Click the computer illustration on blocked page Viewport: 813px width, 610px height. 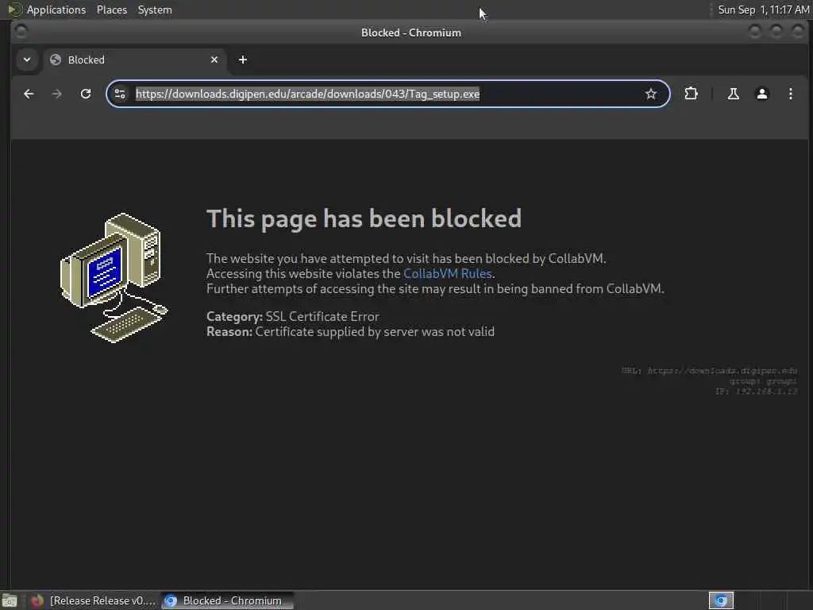pyautogui.click(x=114, y=277)
